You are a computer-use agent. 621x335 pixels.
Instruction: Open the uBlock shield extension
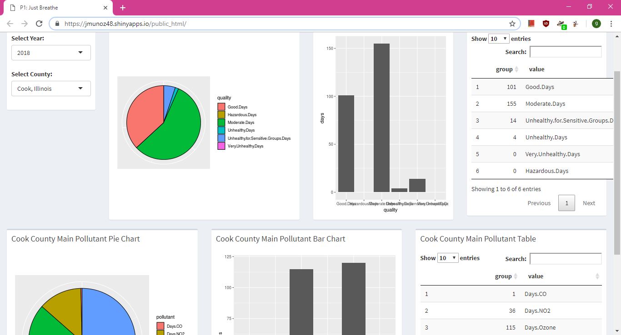pos(546,24)
